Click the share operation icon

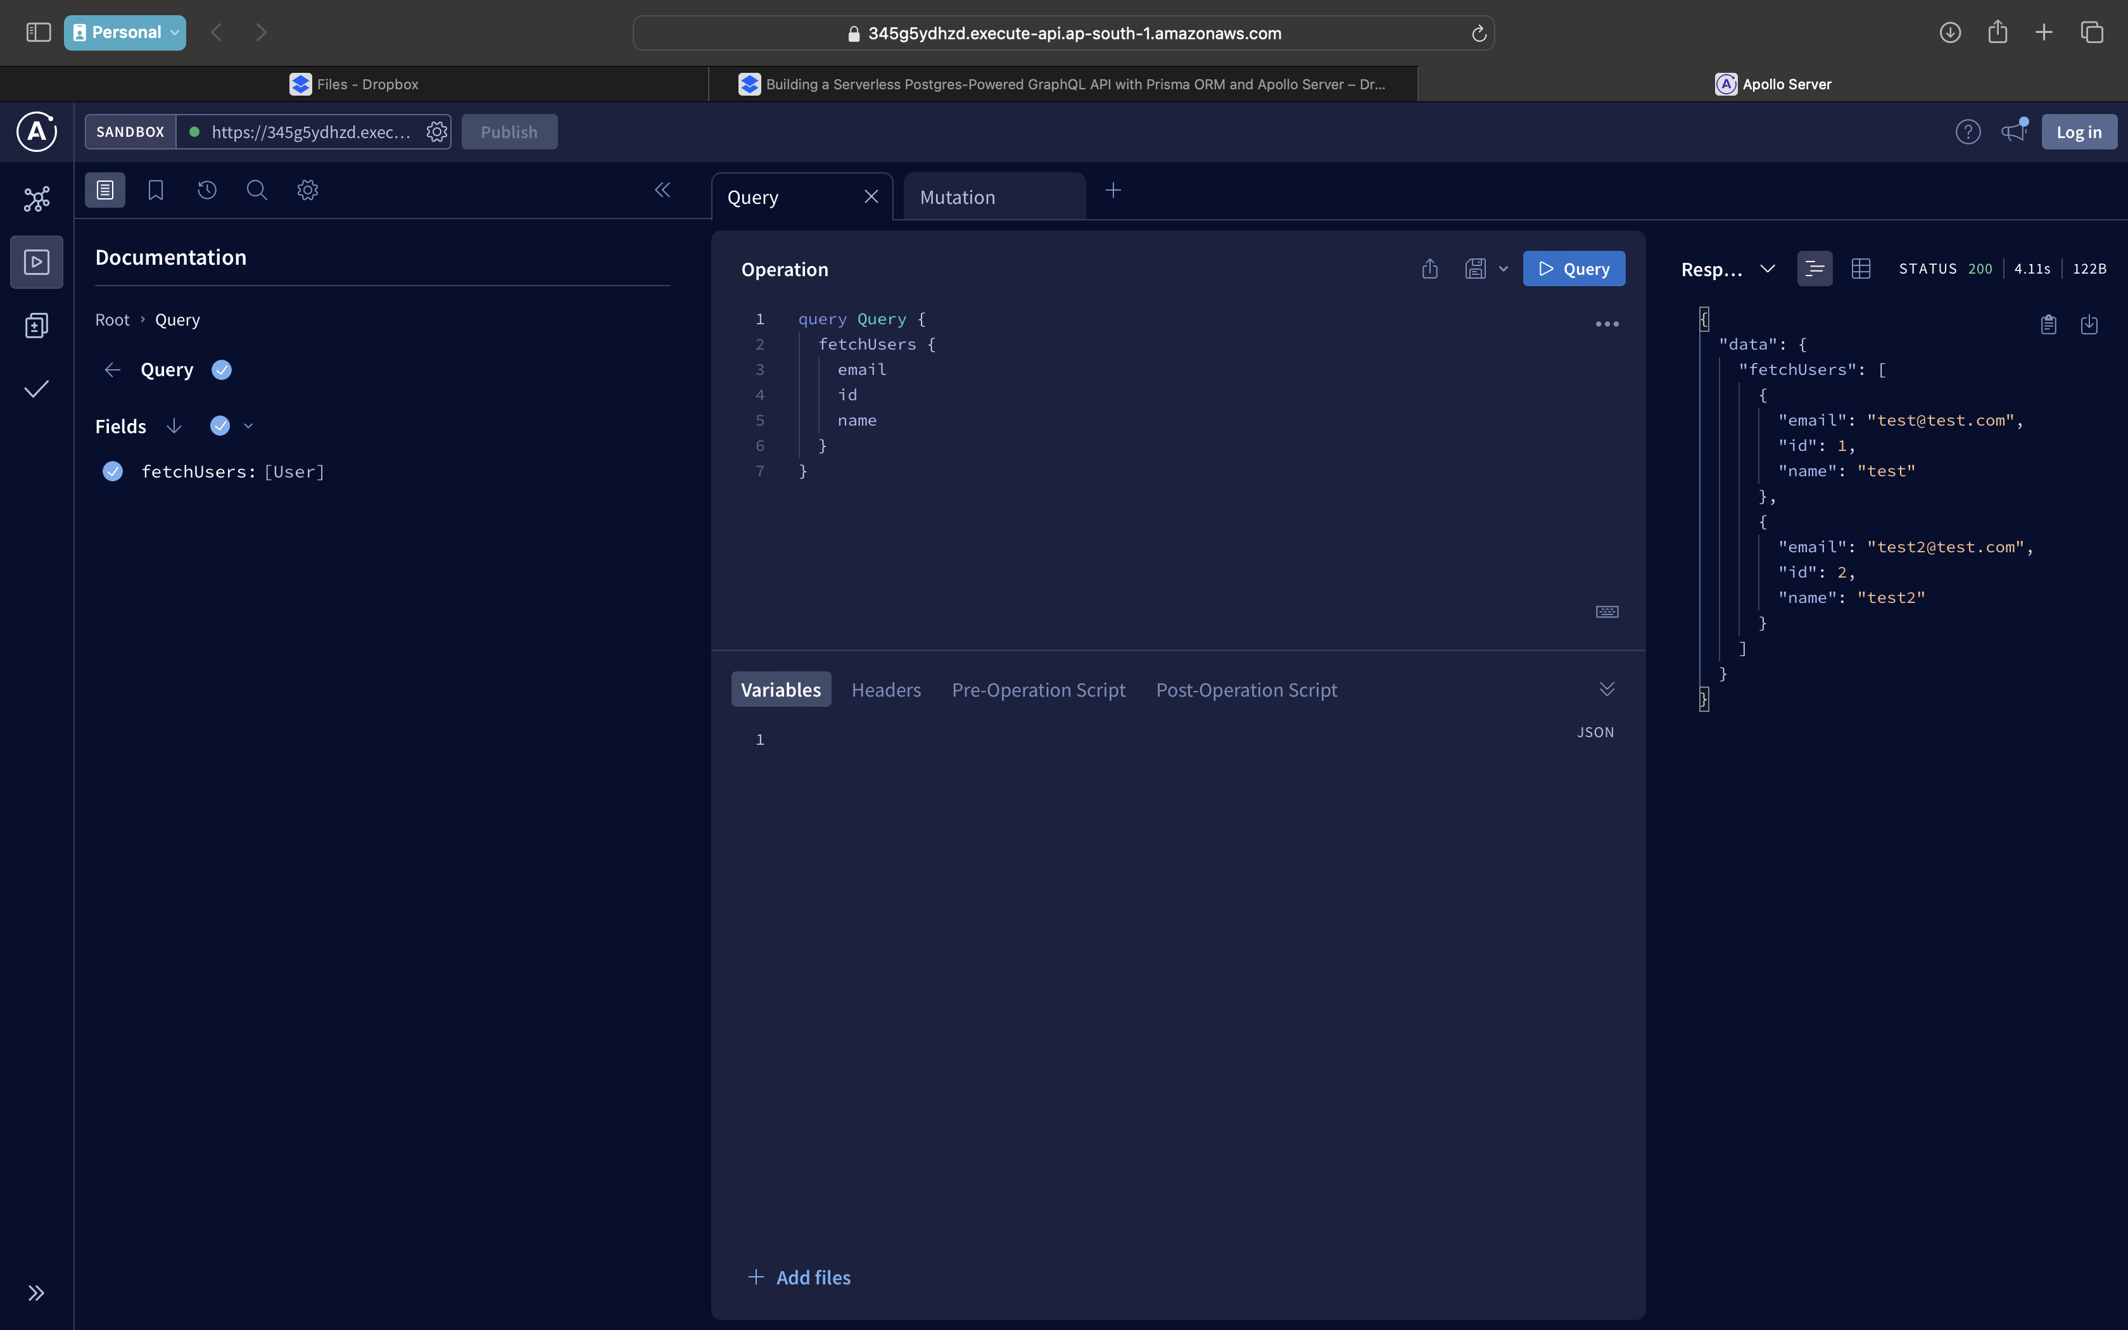(1430, 269)
